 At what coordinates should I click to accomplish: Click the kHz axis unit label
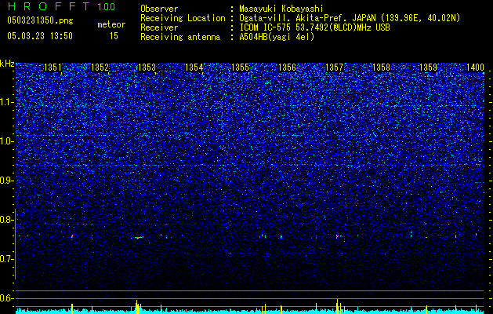[7, 64]
